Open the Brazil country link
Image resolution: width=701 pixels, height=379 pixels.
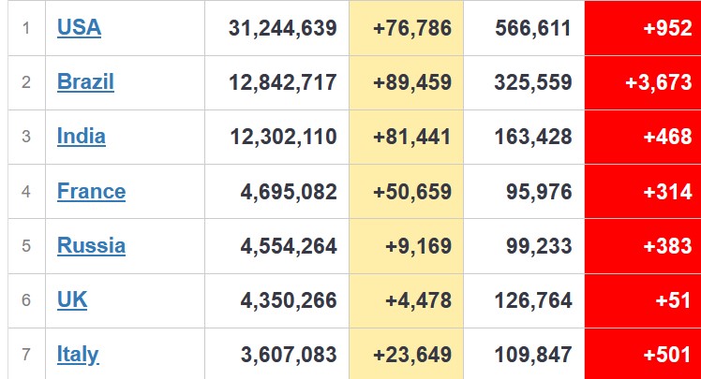[x=85, y=82]
